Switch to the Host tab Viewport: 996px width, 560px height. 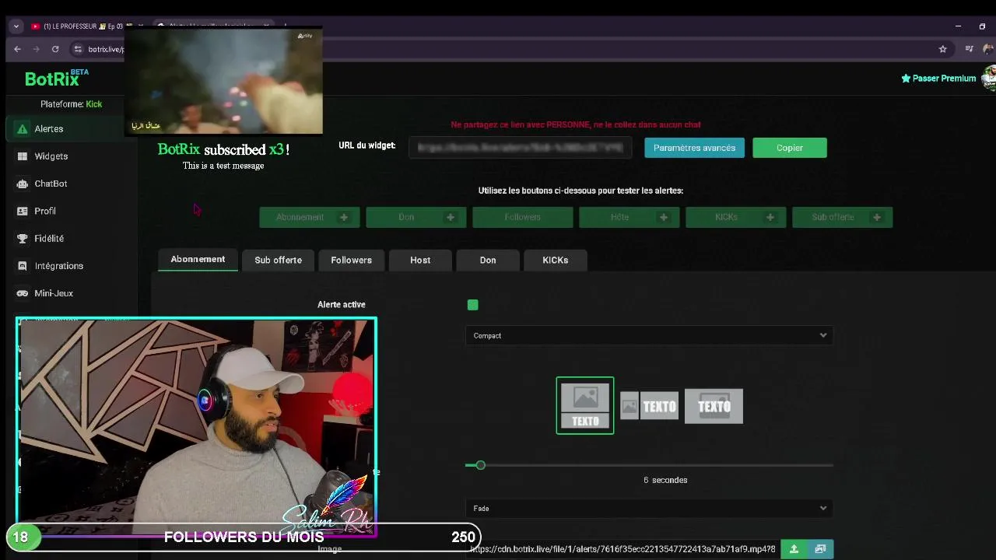tap(420, 261)
